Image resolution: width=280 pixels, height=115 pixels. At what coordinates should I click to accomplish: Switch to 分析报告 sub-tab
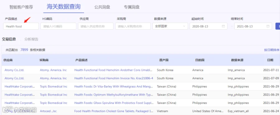31,39
